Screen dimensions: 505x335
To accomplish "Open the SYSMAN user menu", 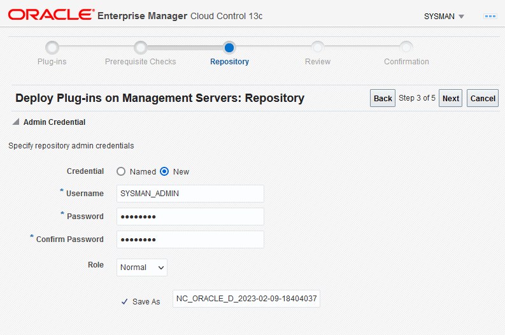I will (x=444, y=17).
